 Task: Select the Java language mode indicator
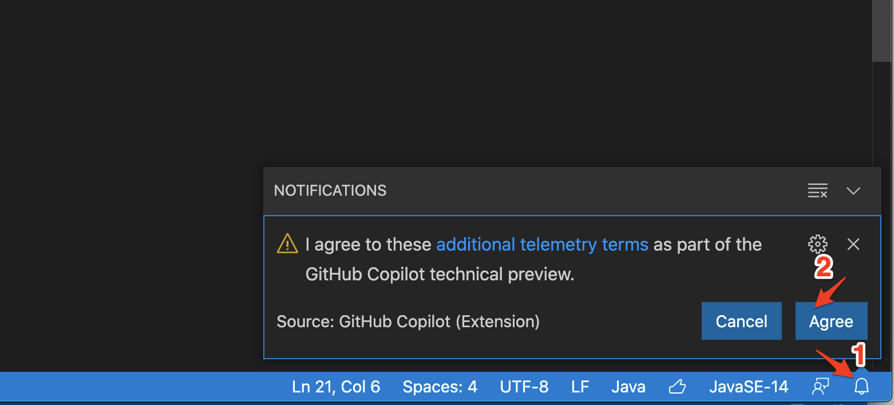(x=628, y=386)
